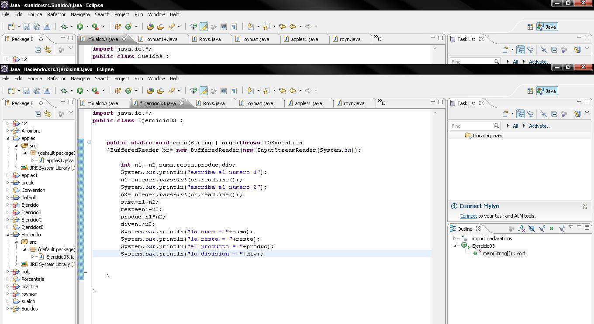Click the Print icon in the toolbar
594x324 pixels.
point(47,90)
